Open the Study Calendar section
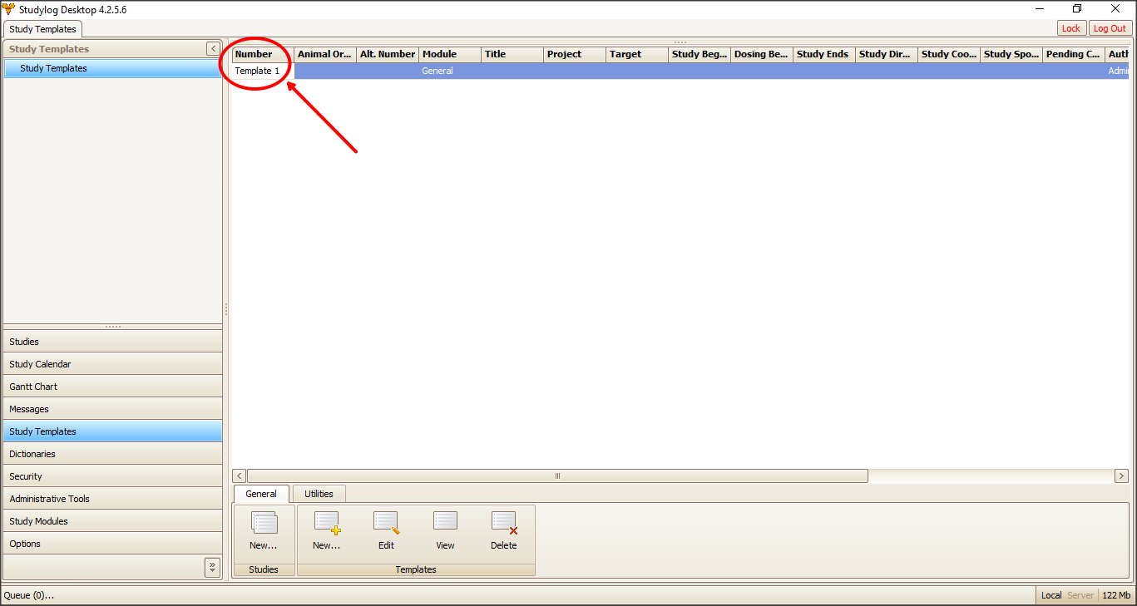1137x606 pixels. point(113,364)
